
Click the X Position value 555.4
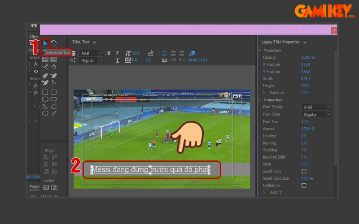tap(306, 65)
